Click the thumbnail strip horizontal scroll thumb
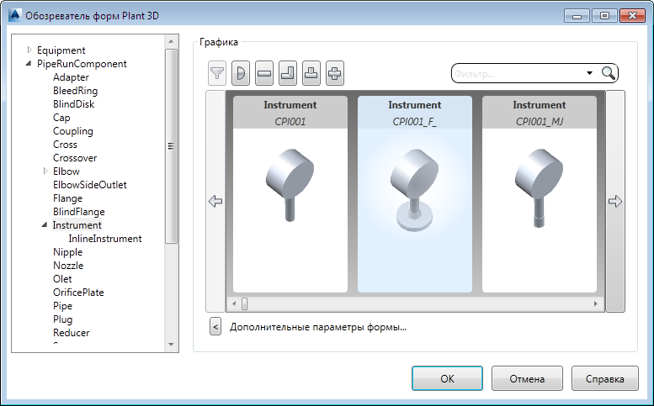The height and width of the screenshot is (406, 654). (x=244, y=304)
